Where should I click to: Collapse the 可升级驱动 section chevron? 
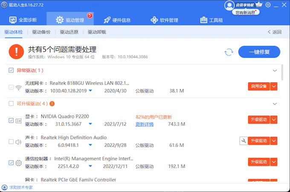[275, 104]
